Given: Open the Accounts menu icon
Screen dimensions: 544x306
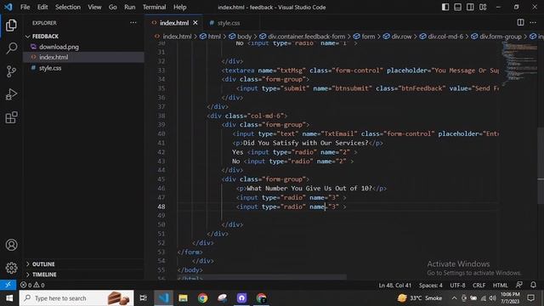Looking at the screenshot, I should (x=11, y=245).
